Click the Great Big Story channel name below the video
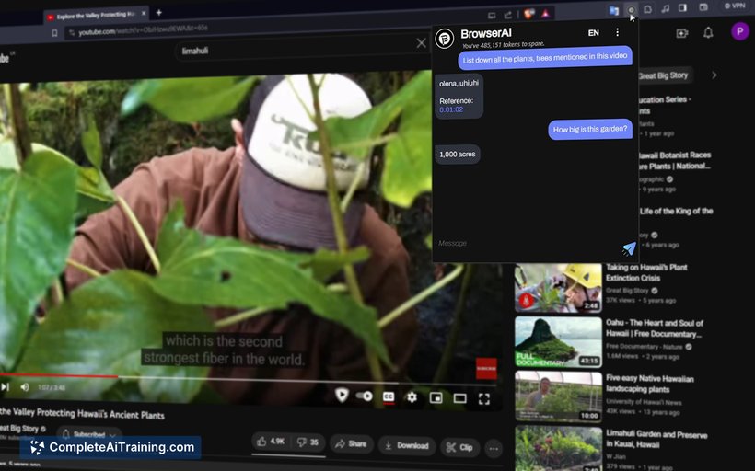The image size is (755, 471). (19, 428)
